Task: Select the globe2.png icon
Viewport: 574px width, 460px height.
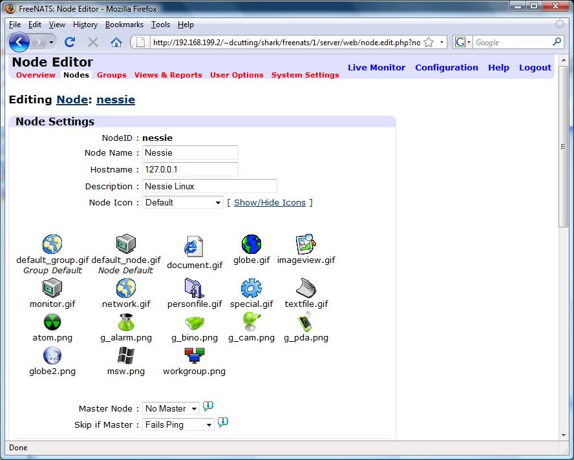Action: tap(52, 356)
